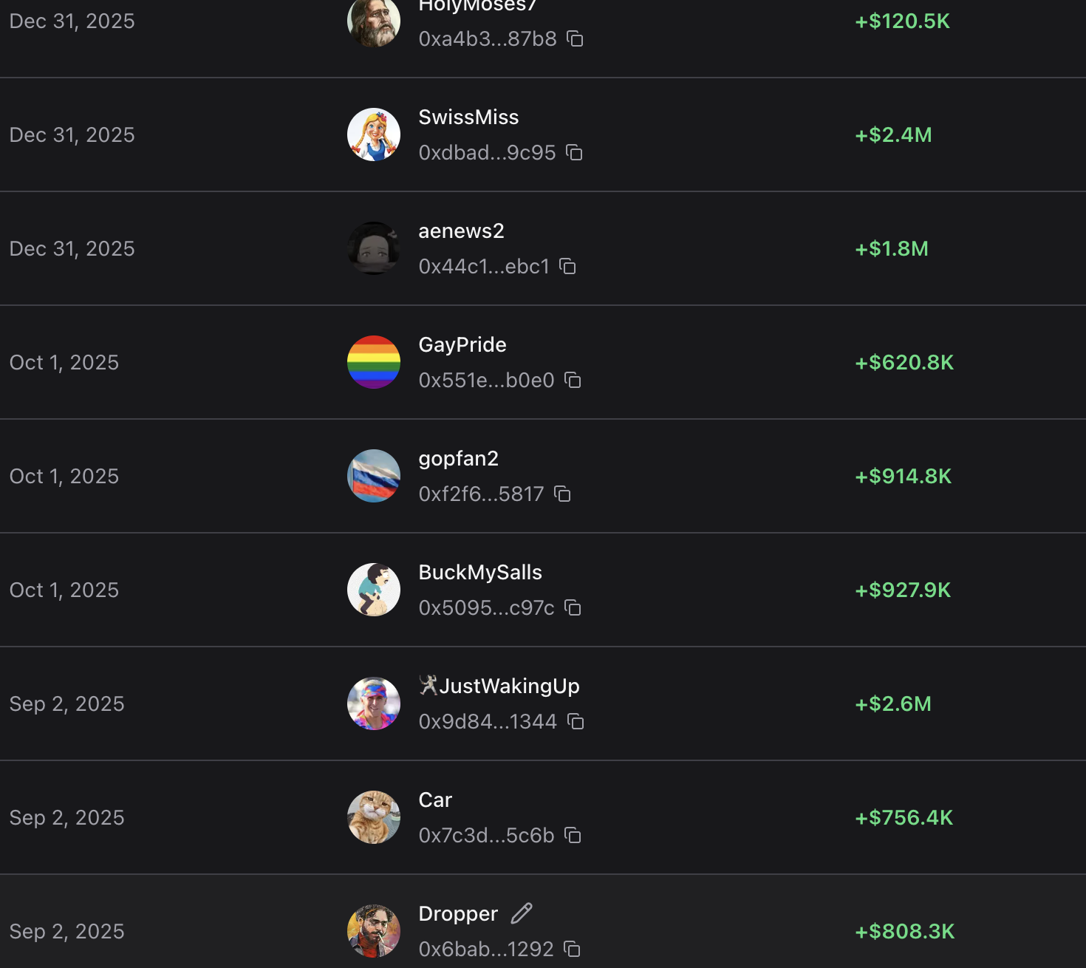
Task: Click the +$620.8K profit amount
Action: click(904, 363)
